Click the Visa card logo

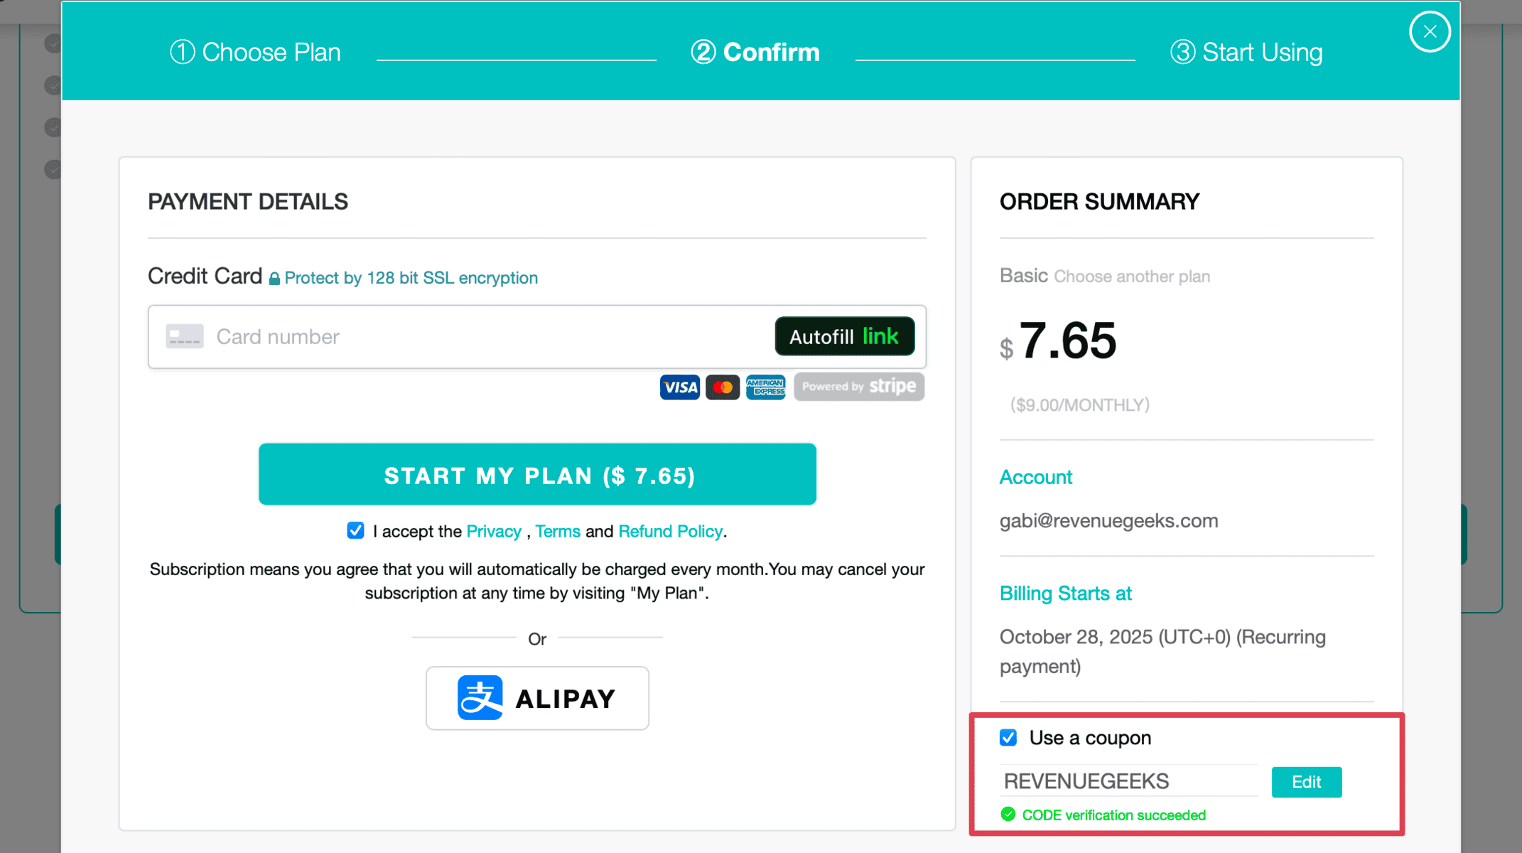coord(679,387)
